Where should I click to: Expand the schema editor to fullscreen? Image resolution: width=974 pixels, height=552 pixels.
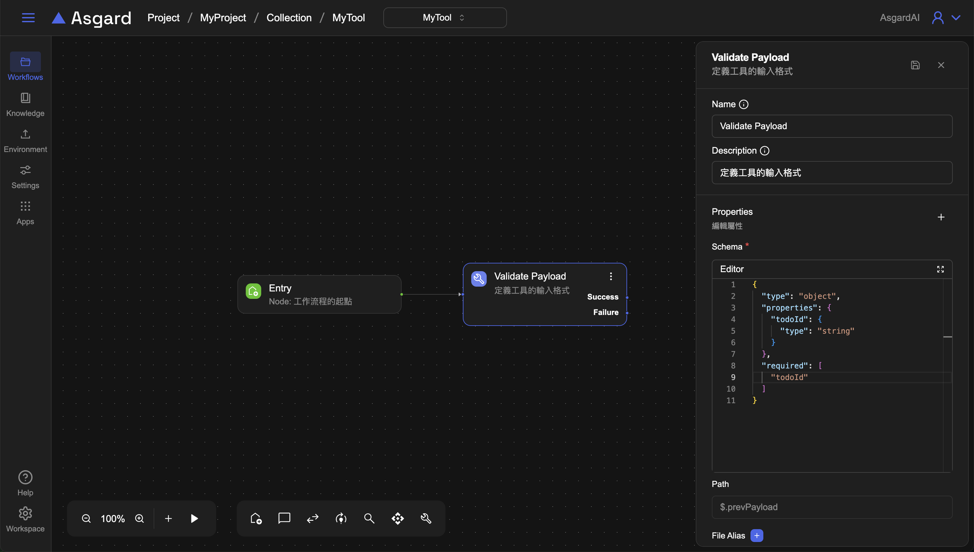[940, 269]
